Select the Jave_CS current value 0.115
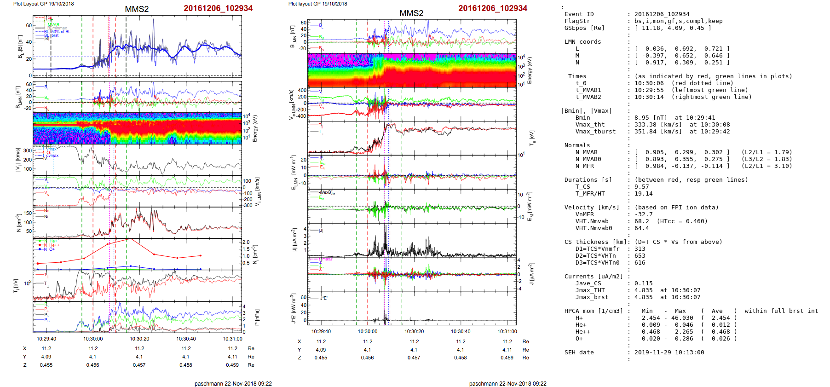Screen dimensions: 830x387 coord(643,283)
